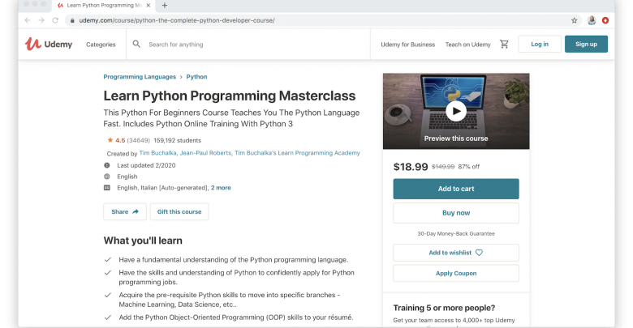
Task: Click the Udemy logo
Action: pos(49,44)
